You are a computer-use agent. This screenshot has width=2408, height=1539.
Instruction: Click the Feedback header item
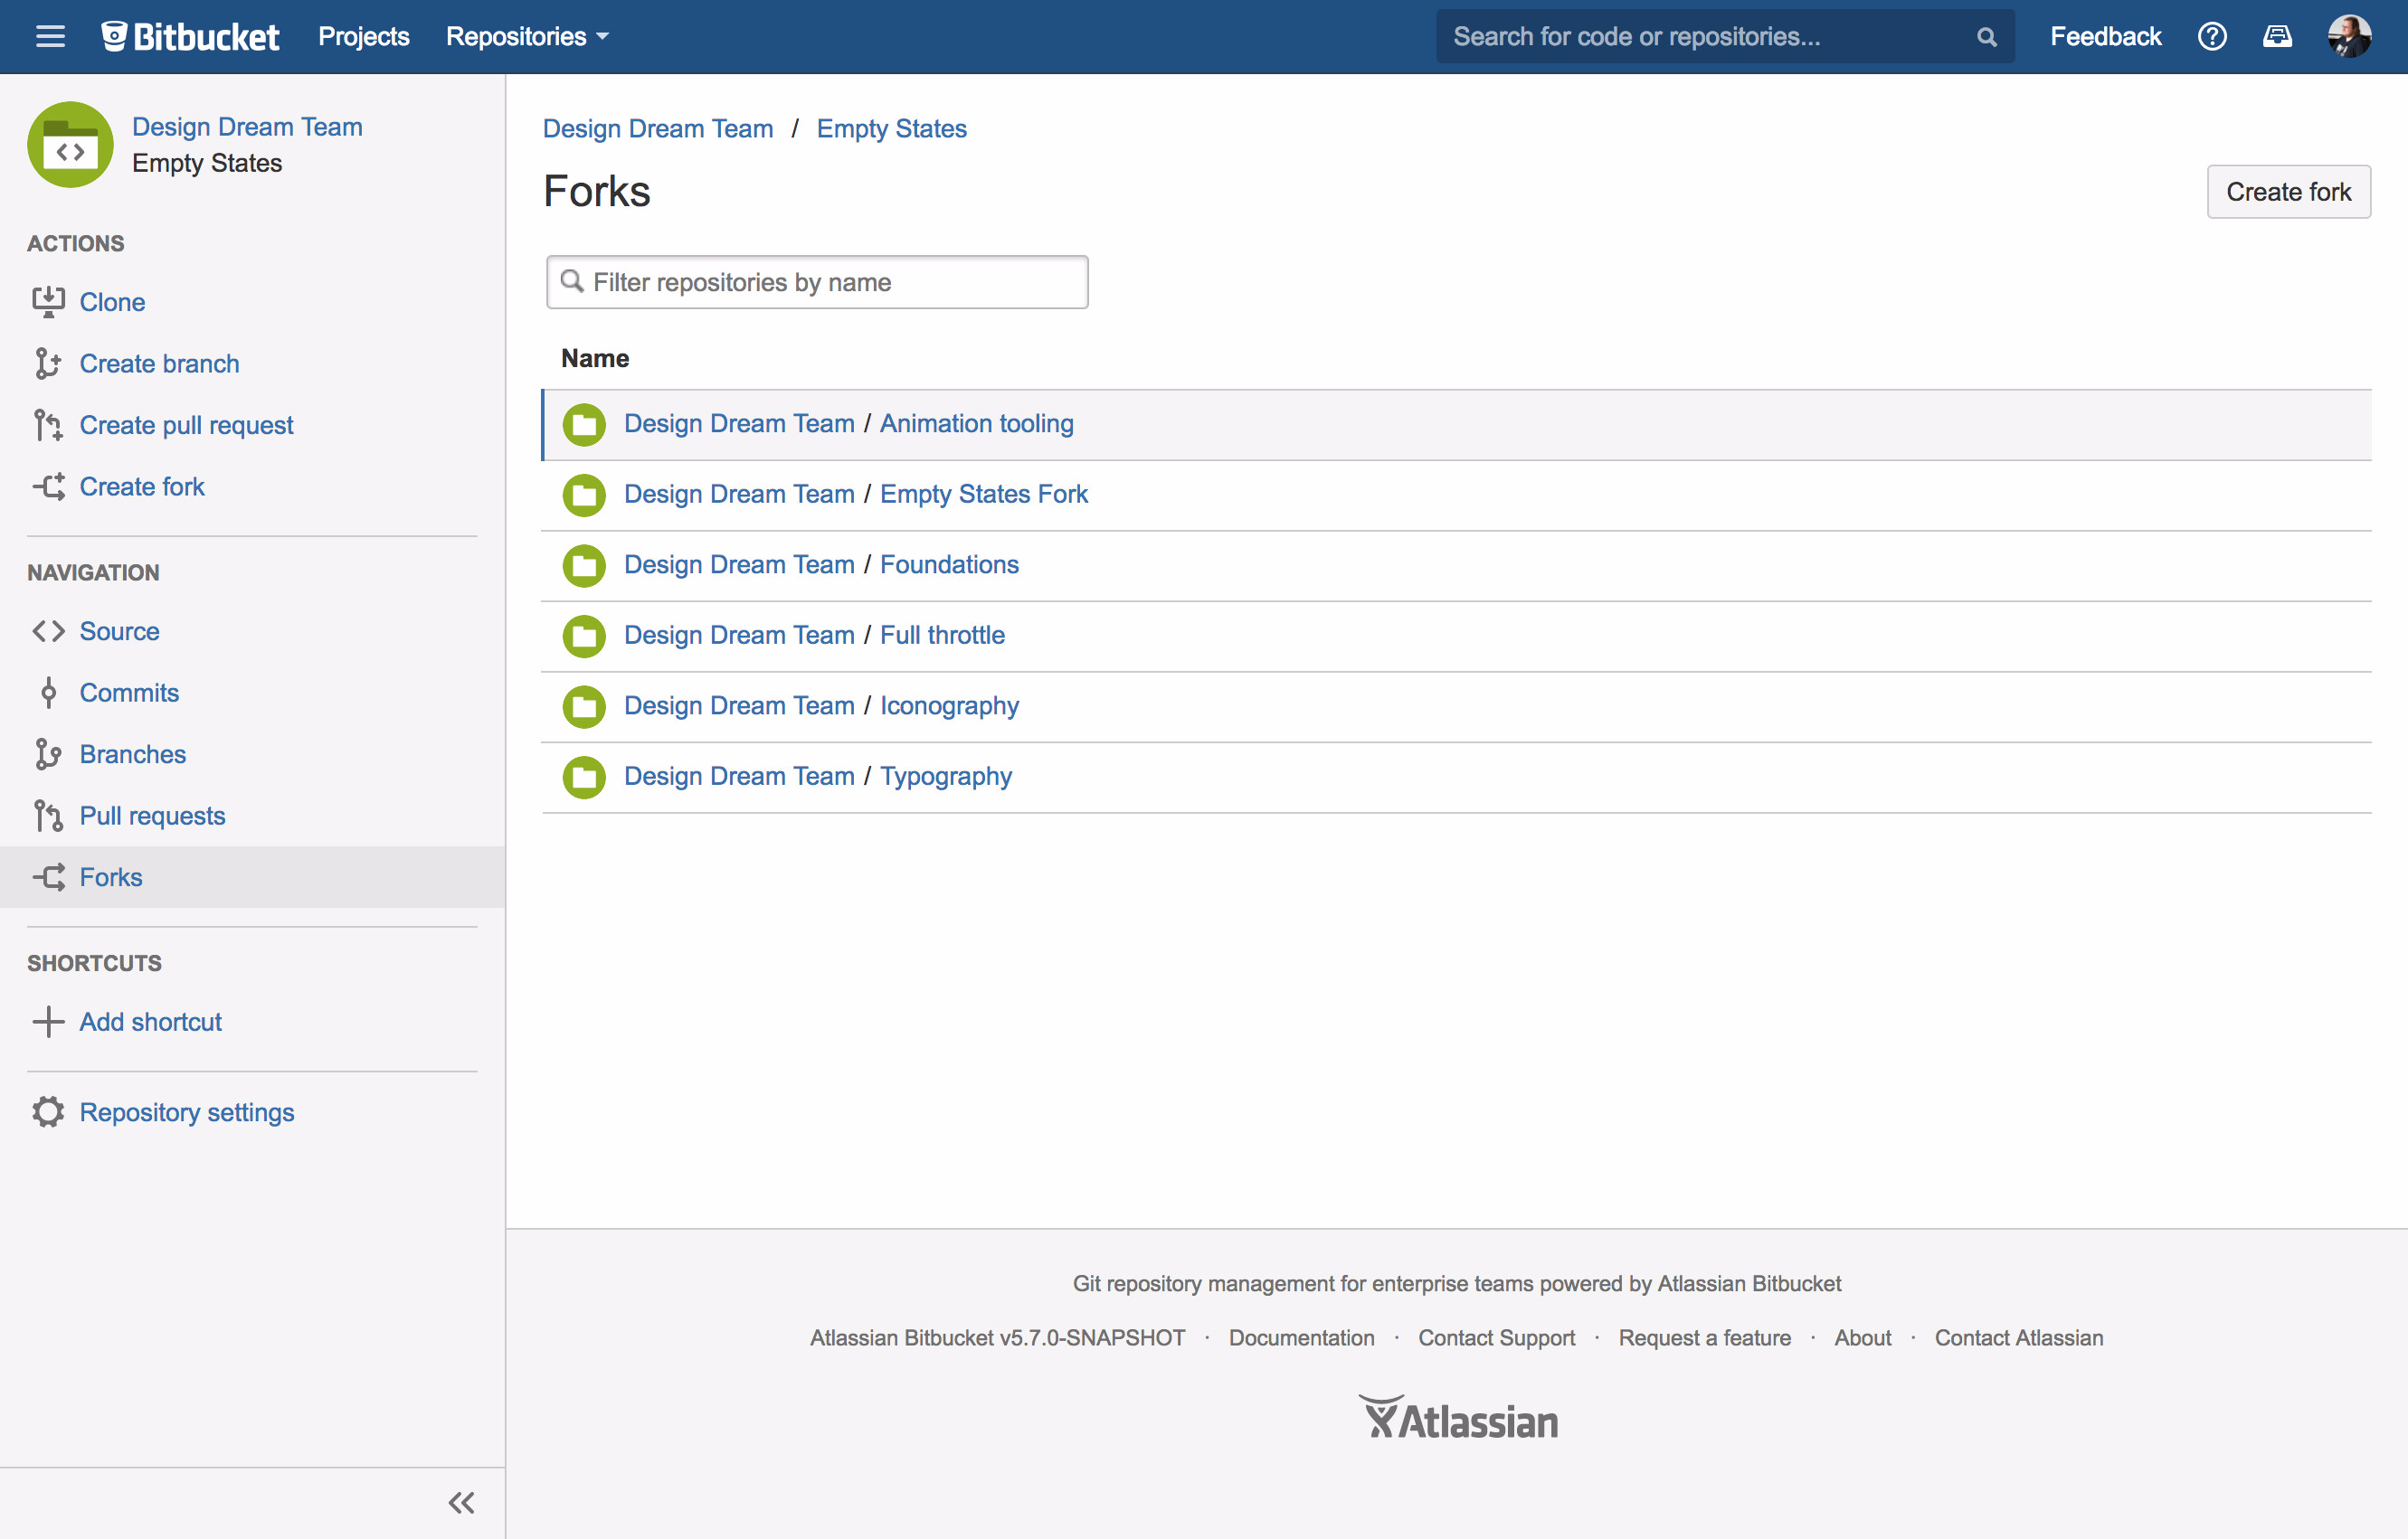(2105, 37)
